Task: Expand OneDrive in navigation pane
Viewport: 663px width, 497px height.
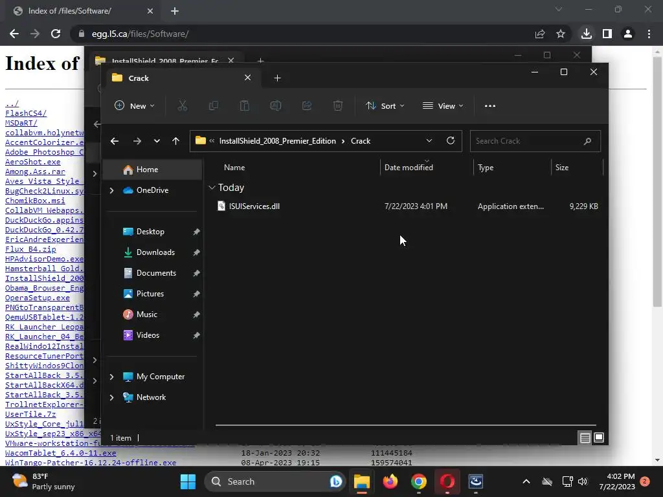Action: [111, 191]
